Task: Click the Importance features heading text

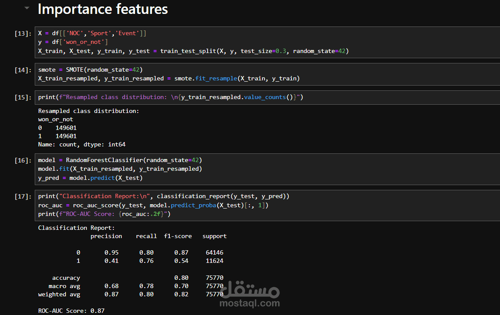Action: pos(103,9)
